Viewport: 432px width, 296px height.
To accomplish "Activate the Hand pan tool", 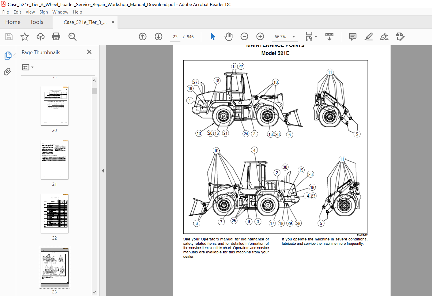I will point(229,37).
